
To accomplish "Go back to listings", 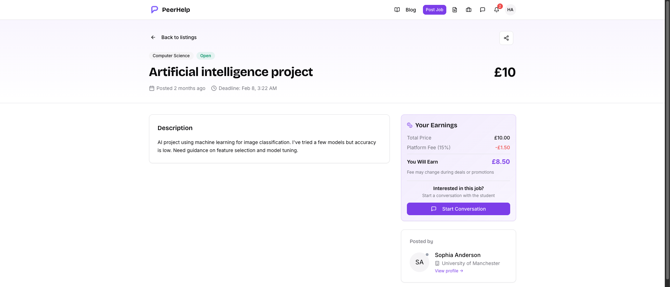I will (x=179, y=37).
